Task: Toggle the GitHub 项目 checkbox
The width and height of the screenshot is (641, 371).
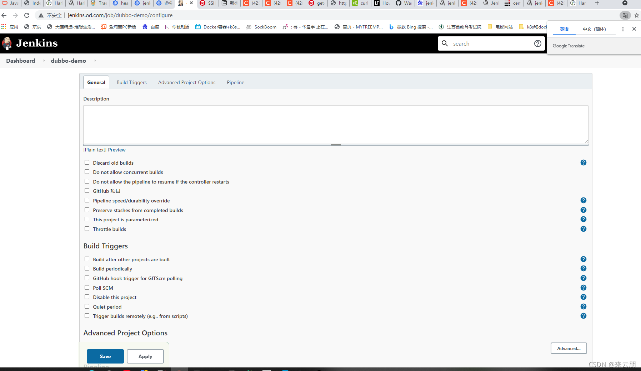Action: tap(87, 191)
